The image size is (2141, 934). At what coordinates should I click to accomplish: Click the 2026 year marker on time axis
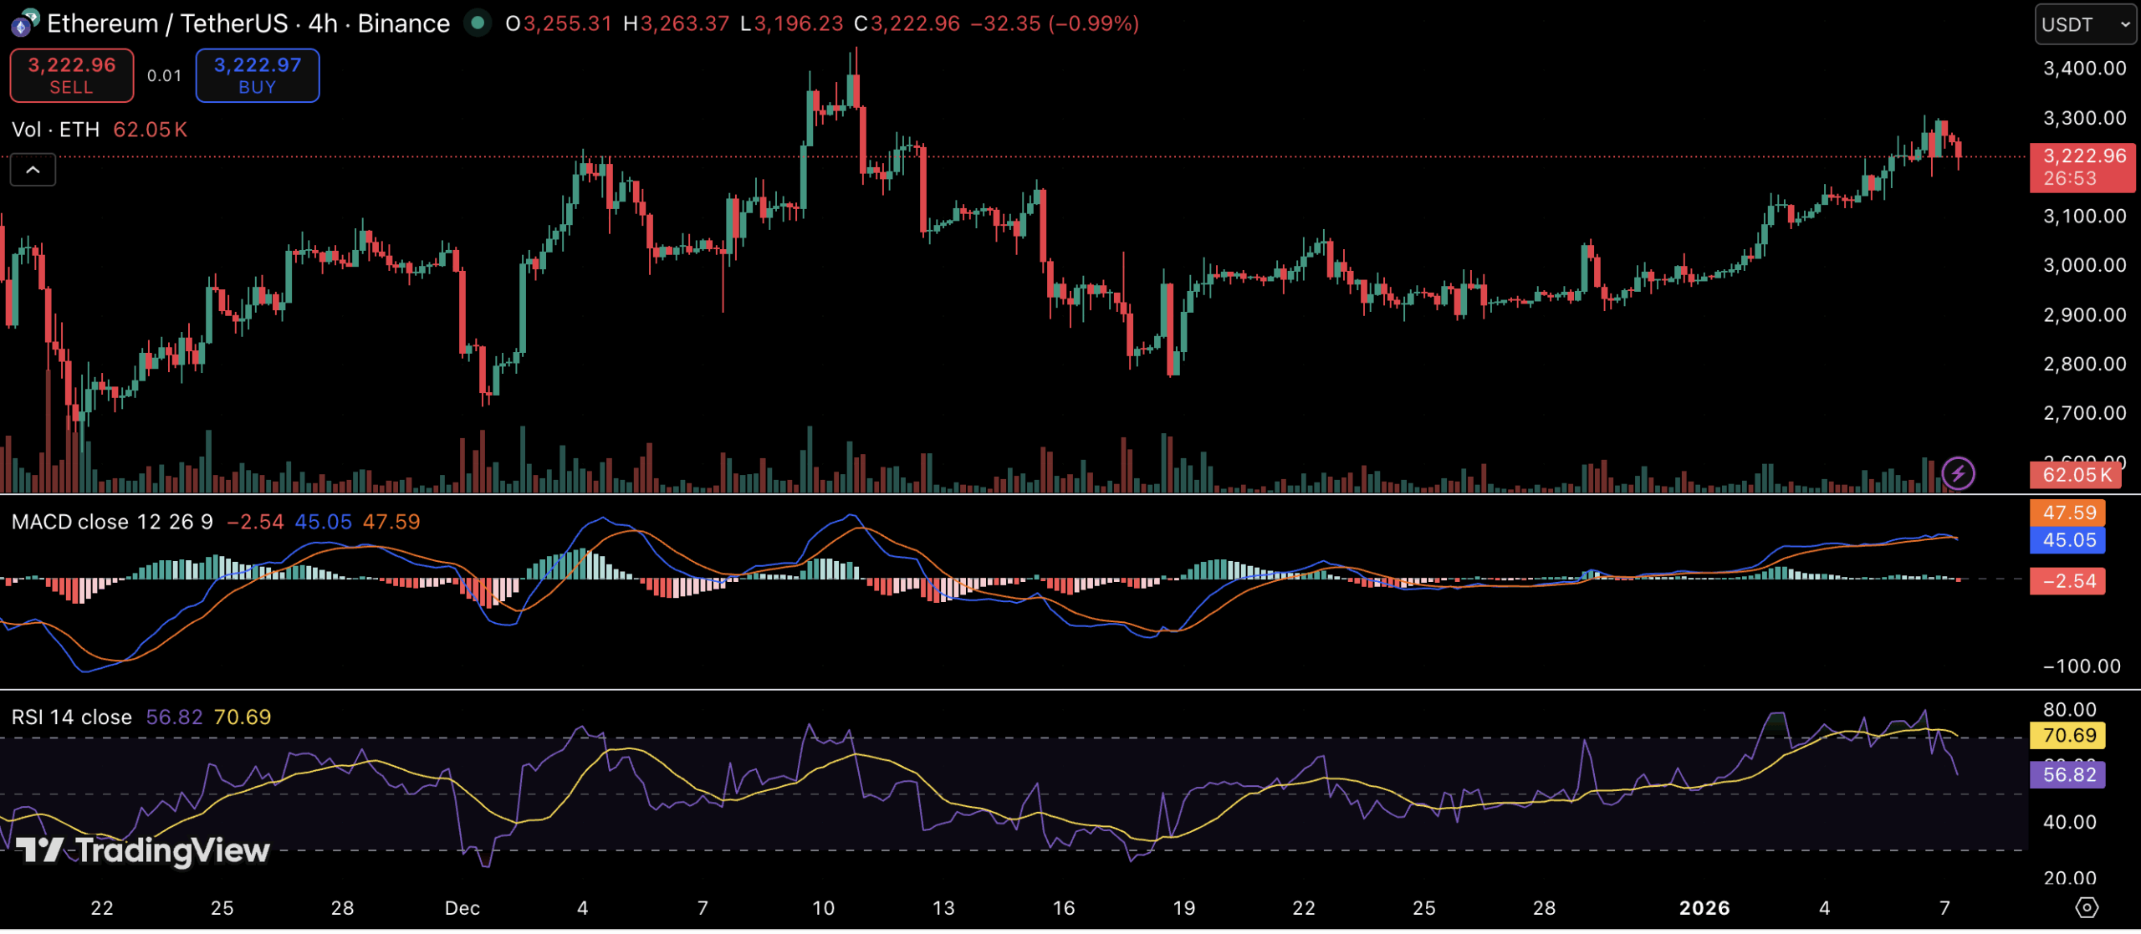pyautogui.click(x=1704, y=909)
